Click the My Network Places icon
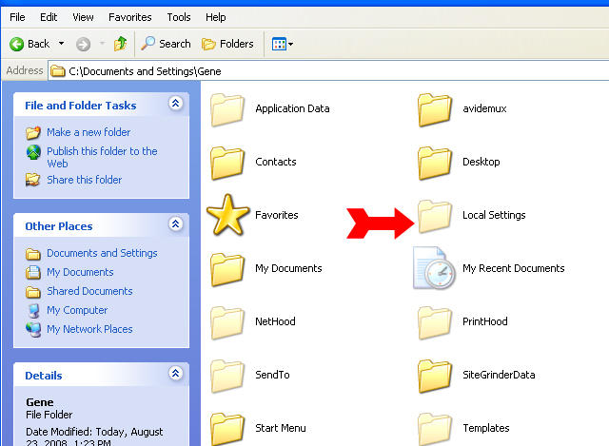The width and height of the screenshot is (609, 446). click(x=33, y=330)
